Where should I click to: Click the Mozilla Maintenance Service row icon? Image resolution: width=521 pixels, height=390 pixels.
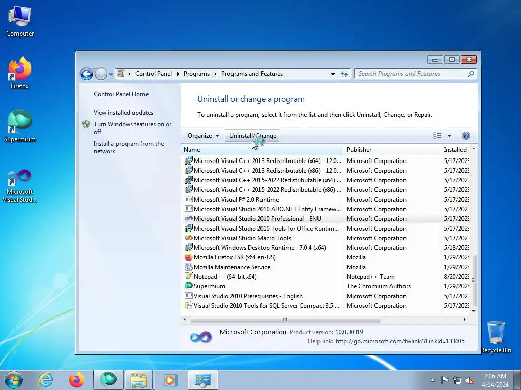coord(188,267)
